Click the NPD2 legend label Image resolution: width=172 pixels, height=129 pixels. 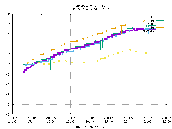[151, 24]
